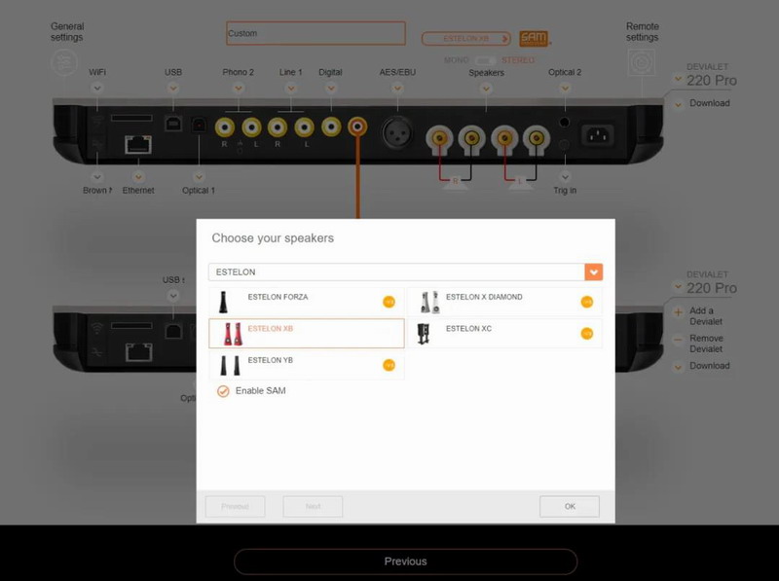The width and height of the screenshot is (779, 581).
Task: Open the ESTELON brand dropdown
Action: [x=594, y=272]
